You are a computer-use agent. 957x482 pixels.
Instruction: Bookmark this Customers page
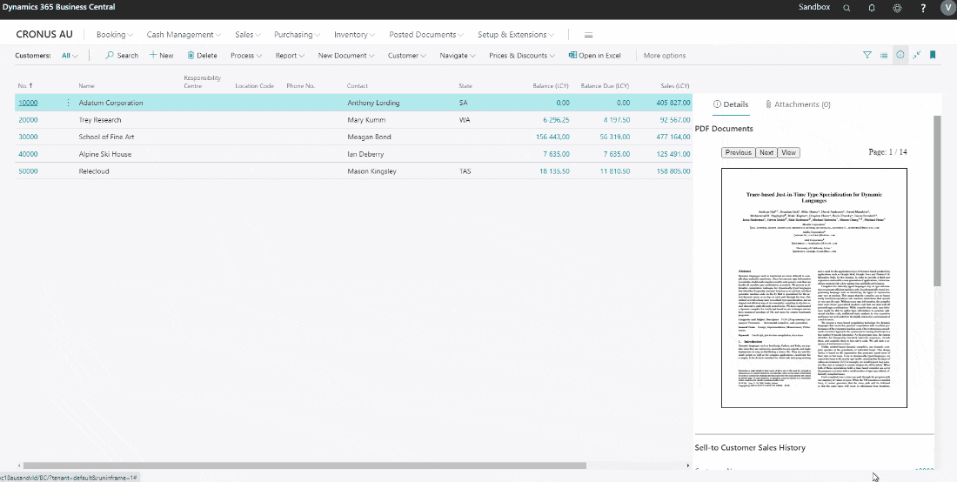(x=933, y=55)
